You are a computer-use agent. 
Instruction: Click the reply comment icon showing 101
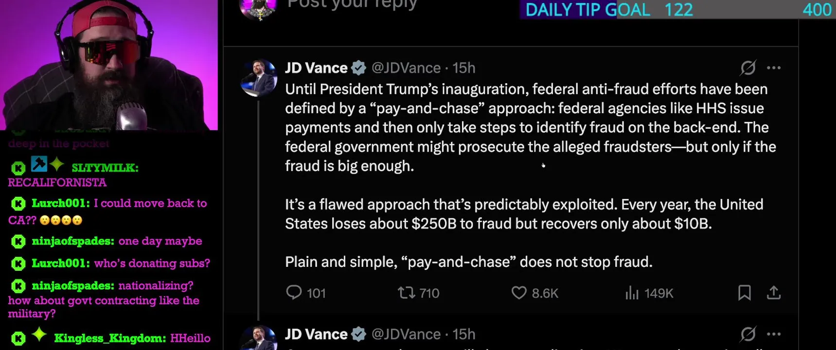click(x=294, y=292)
